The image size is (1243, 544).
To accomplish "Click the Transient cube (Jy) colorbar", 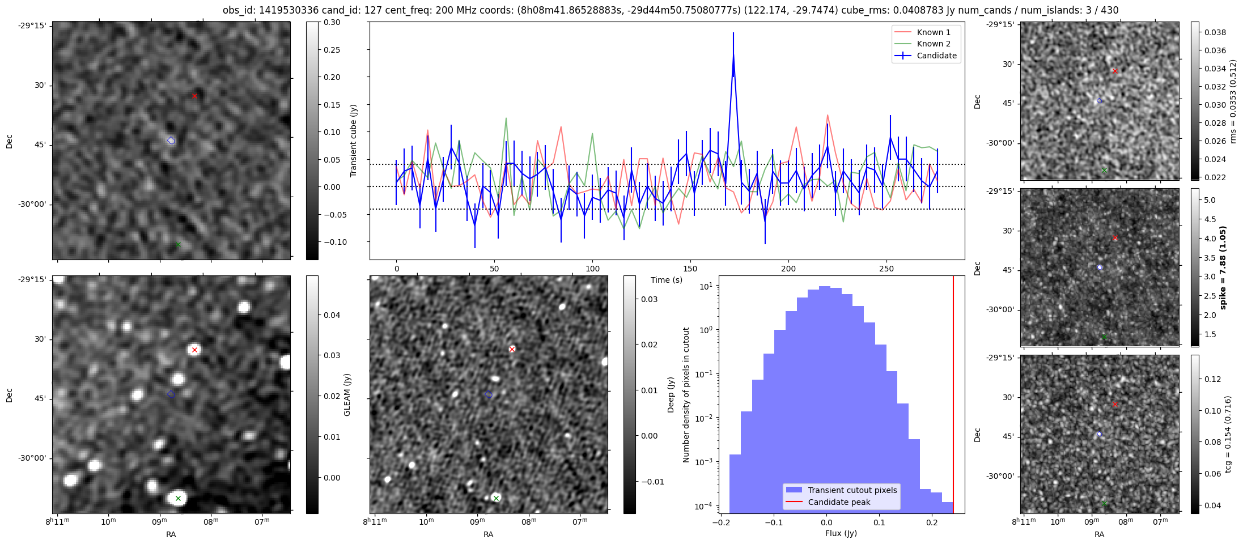I will 312,141.
